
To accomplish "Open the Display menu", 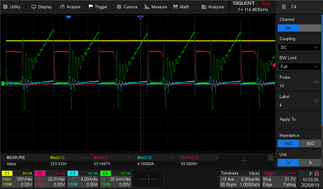I will coord(41,7).
